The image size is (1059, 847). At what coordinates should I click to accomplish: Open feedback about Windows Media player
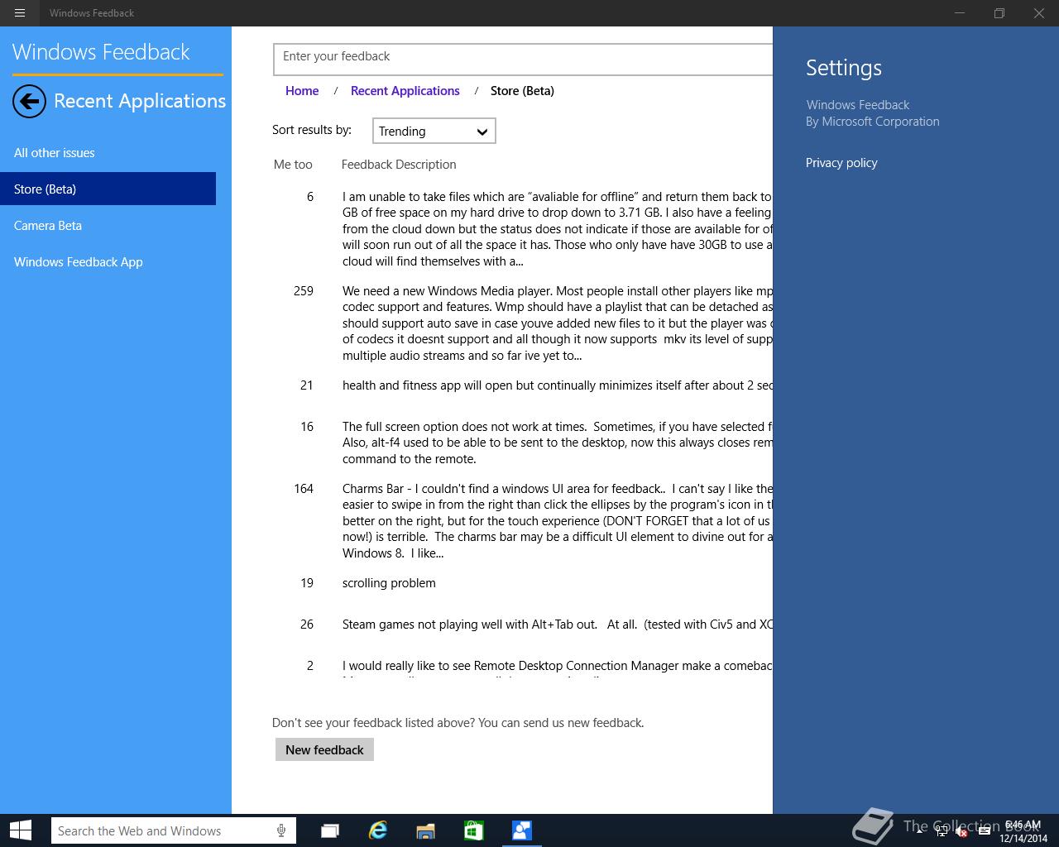click(558, 323)
